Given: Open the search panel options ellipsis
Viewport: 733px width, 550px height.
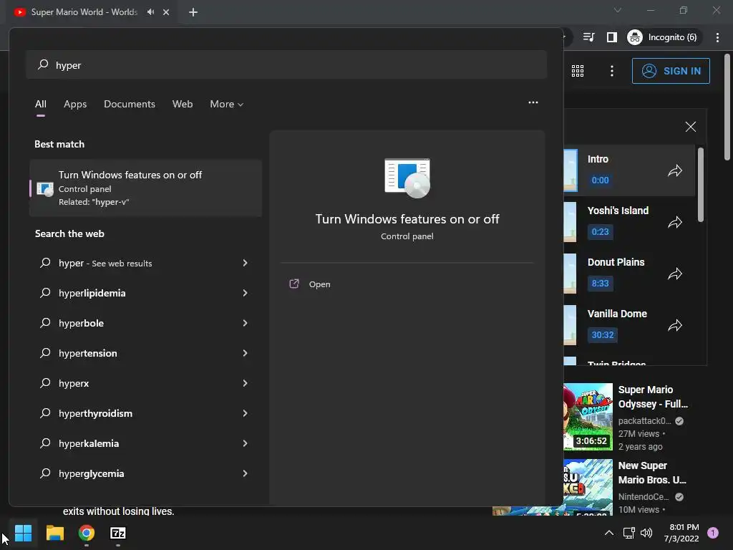Looking at the screenshot, I should click(533, 102).
